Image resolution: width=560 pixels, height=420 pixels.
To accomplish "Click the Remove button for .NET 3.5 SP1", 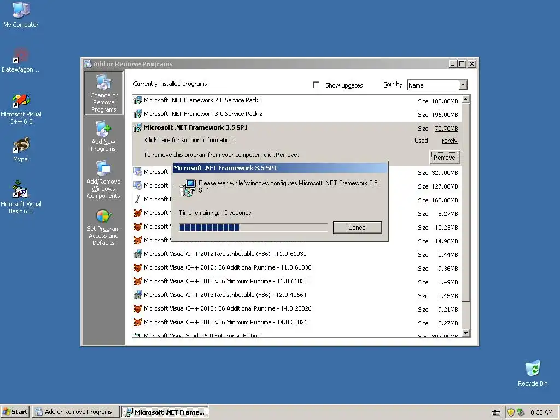I will pos(444,157).
